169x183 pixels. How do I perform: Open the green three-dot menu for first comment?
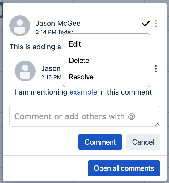point(156,24)
